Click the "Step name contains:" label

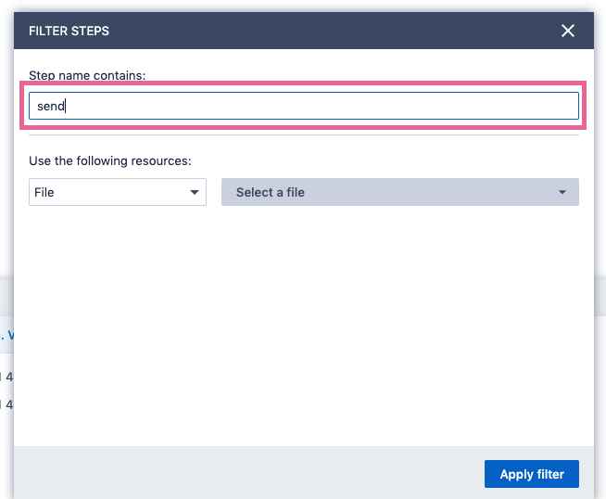pyautogui.click(x=87, y=74)
